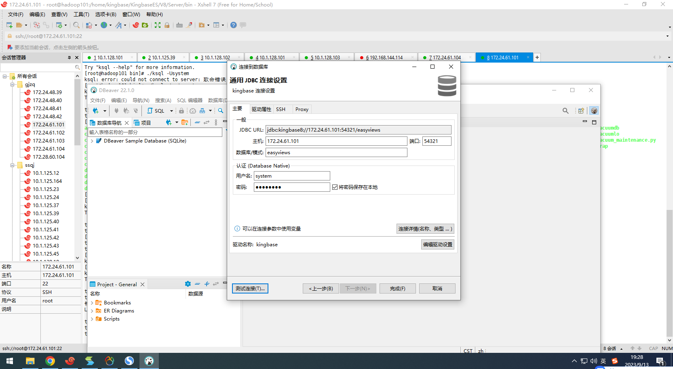Viewport: 673px width, 369px height.
Task: Expand DBeaver Sample Database tree node
Action: 92,141
